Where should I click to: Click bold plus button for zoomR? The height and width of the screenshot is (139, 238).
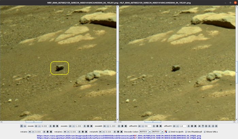coord(122,126)
